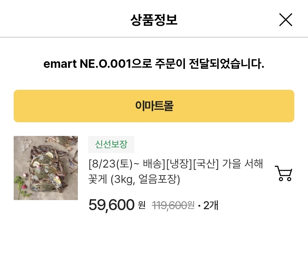This screenshot has height=279, width=308.
Task: Click the 원 currency unit beside 59,600
Action: [x=141, y=205]
